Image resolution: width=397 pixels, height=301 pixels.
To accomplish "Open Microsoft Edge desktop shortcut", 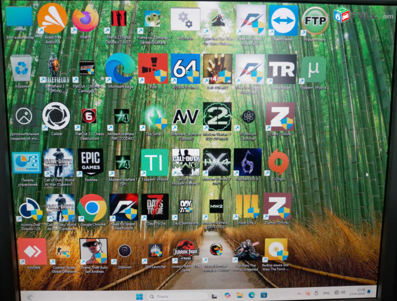I will tap(120, 68).
